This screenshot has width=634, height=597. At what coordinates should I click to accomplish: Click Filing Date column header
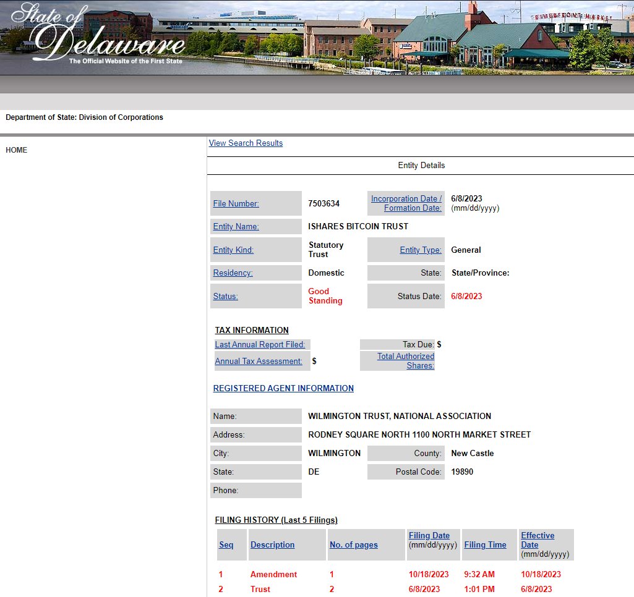point(429,535)
